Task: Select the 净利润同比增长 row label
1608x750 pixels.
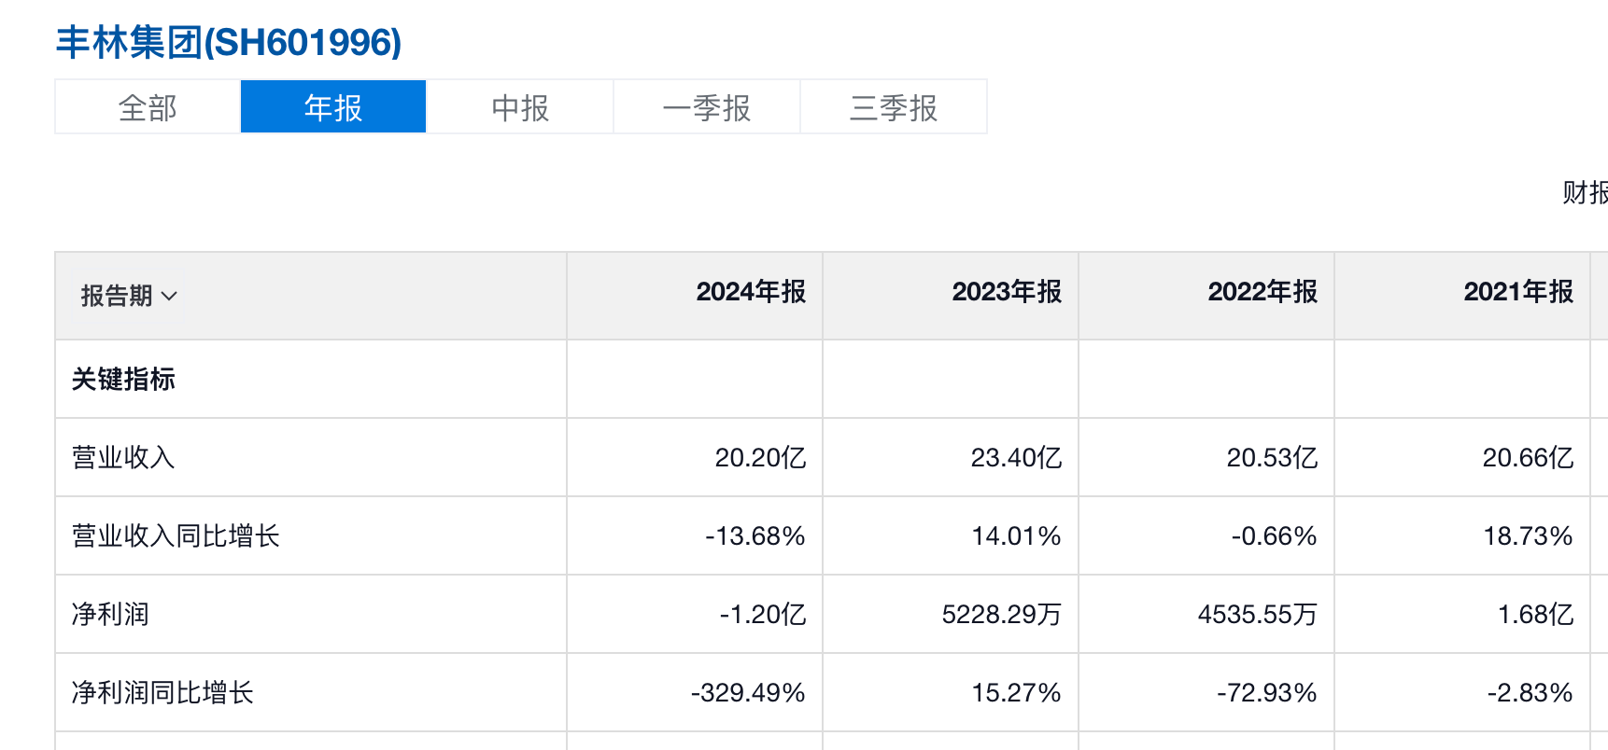Action: [x=163, y=693]
